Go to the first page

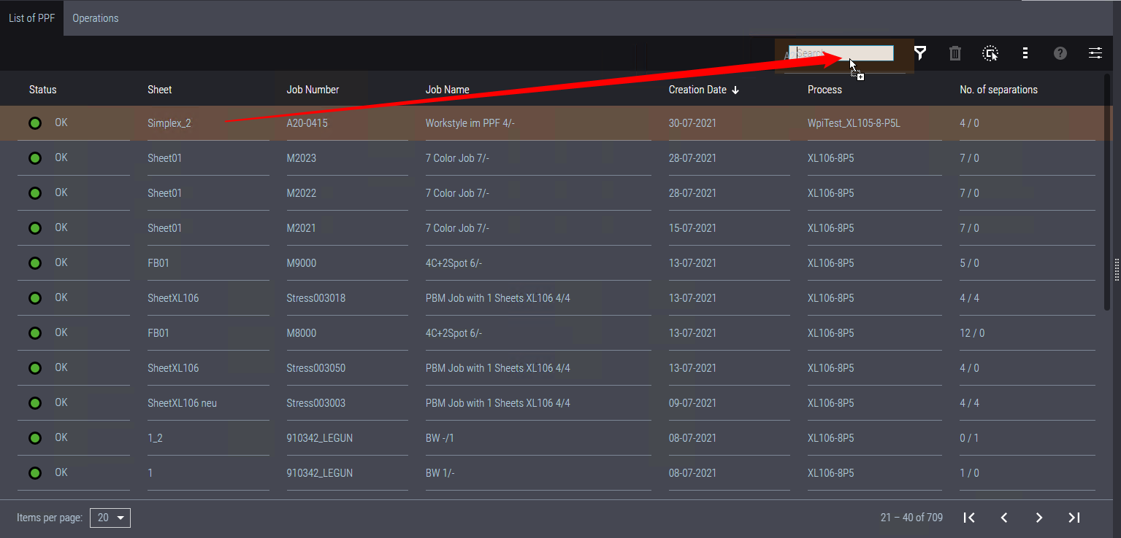(x=969, y=518)
